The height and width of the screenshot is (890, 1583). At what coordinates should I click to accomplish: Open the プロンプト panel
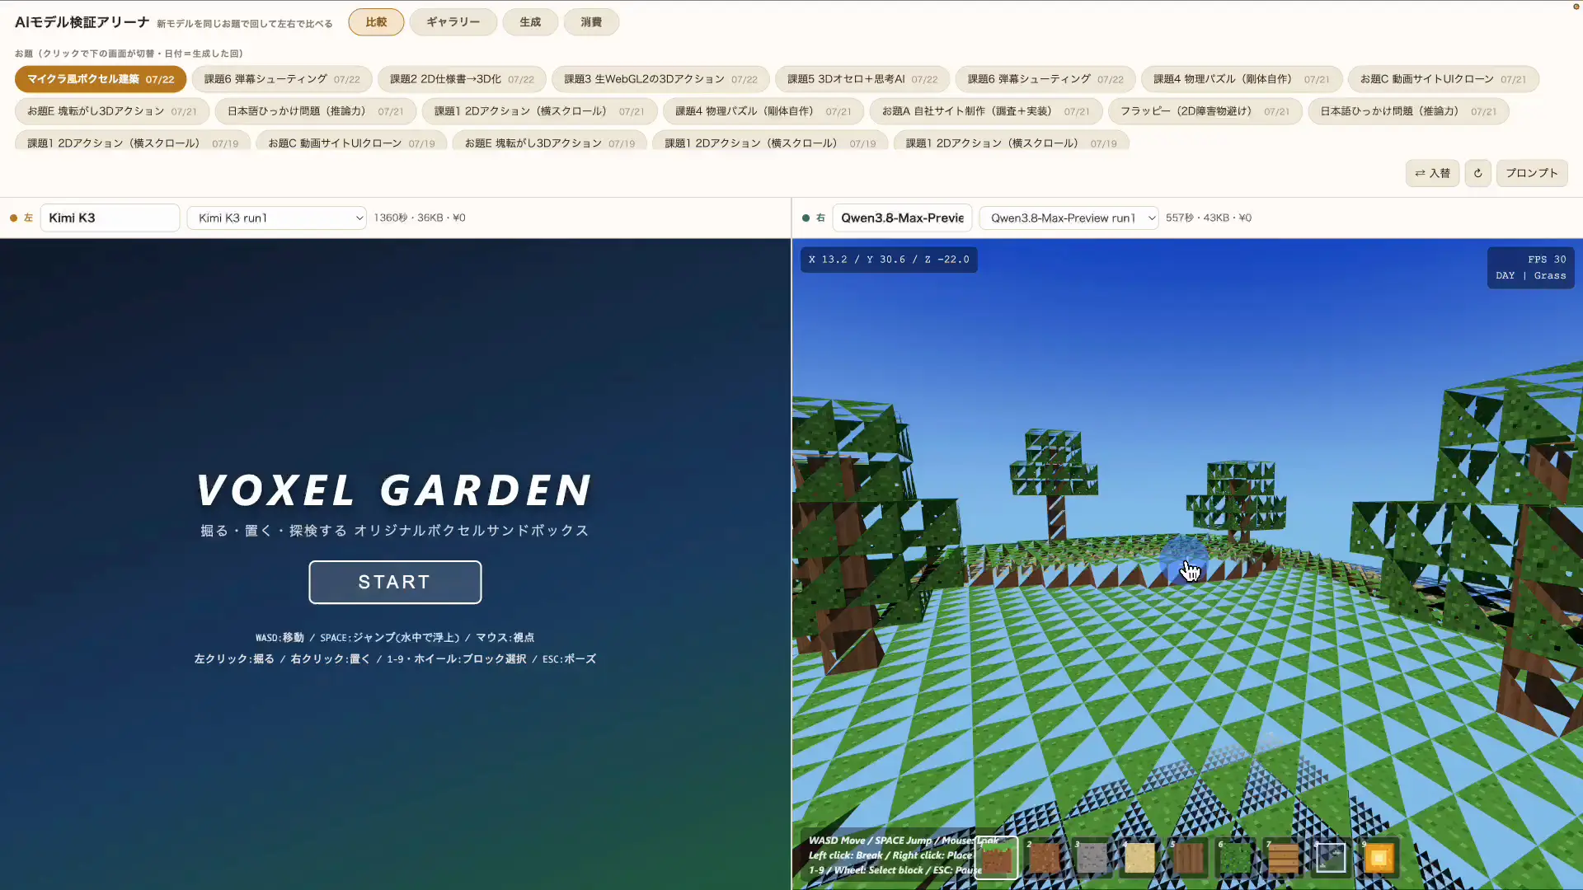(x=1531, y=173)
